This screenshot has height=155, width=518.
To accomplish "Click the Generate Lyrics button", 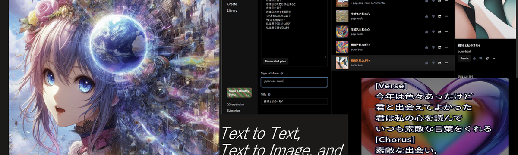I will point(276,61).
